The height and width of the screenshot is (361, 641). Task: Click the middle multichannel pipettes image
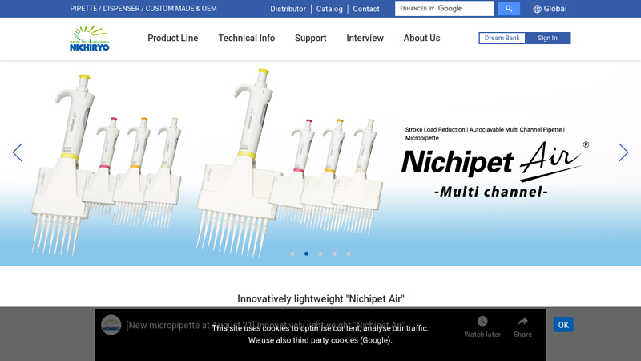(289, 163)
